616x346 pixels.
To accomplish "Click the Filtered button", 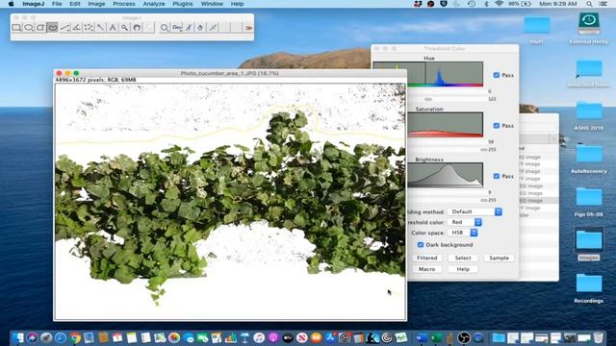I will coord(427,259).
